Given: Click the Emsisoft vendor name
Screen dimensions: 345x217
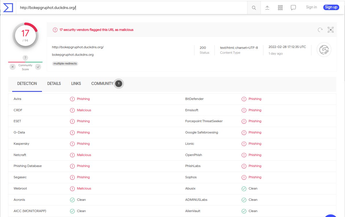Looking at the screenshot, I should coord(192,110).
